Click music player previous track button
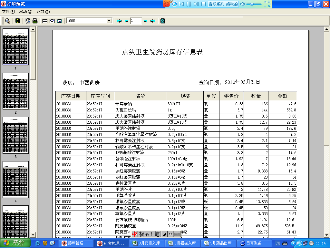Viewport: 330px width, 248px height. click(x=181, y=4)
